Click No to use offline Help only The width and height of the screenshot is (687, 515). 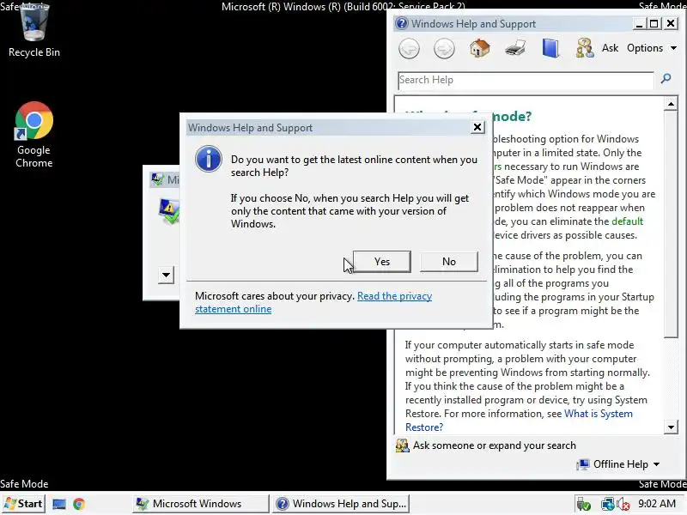448,262
